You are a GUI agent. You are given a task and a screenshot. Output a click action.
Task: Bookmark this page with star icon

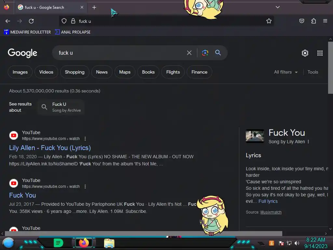coord(269,21)
